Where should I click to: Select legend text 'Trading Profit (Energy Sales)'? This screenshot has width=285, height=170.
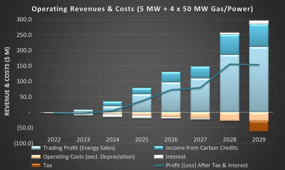click(x=79, y=148)
